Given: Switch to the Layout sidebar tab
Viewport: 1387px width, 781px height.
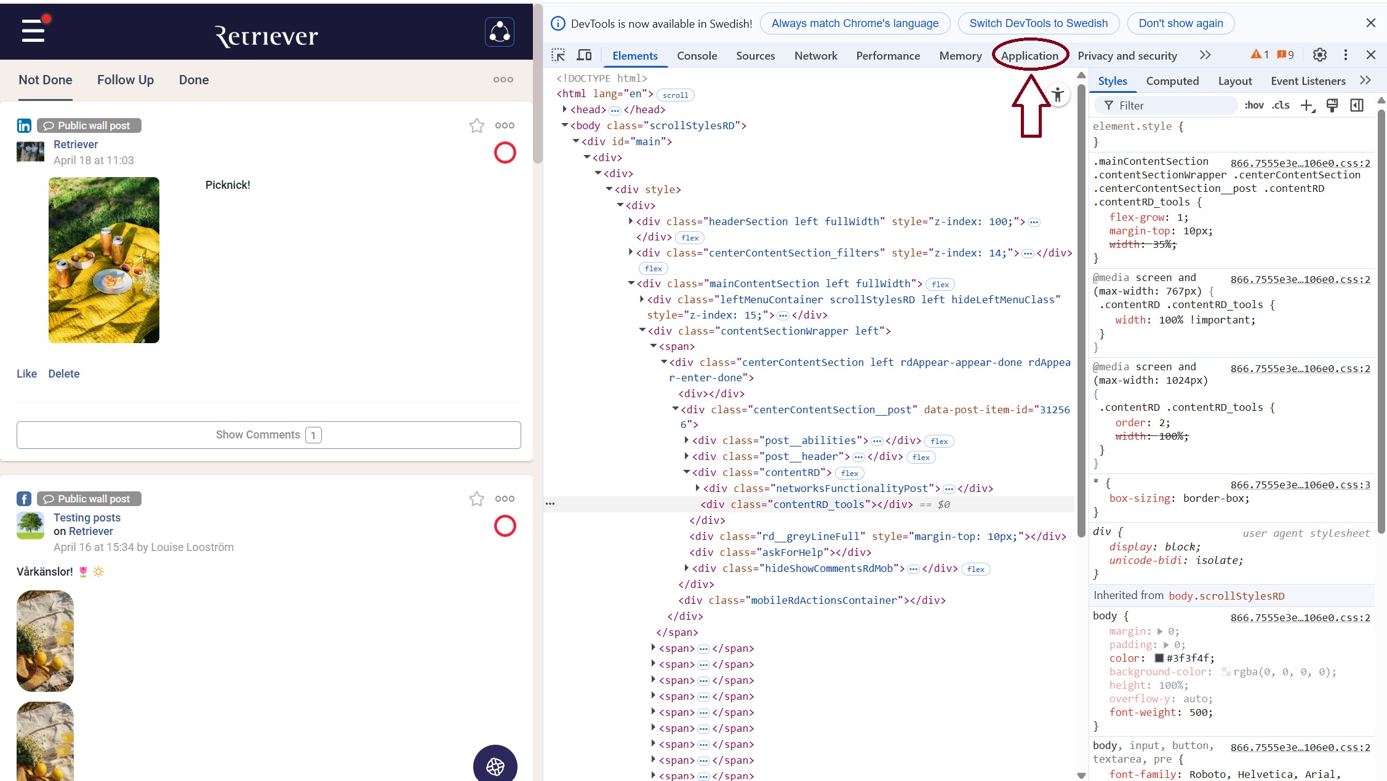Looking at the screenshot, I should [1234, 81].
